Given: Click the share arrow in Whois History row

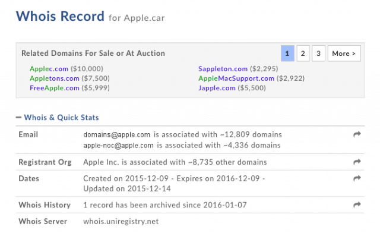Looking at the screenshot, I should (x=357, y=205).
